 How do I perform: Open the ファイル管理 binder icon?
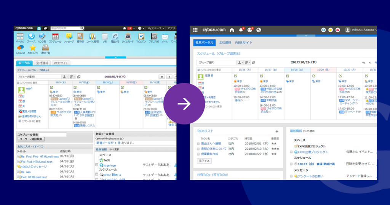coord(93,36)
